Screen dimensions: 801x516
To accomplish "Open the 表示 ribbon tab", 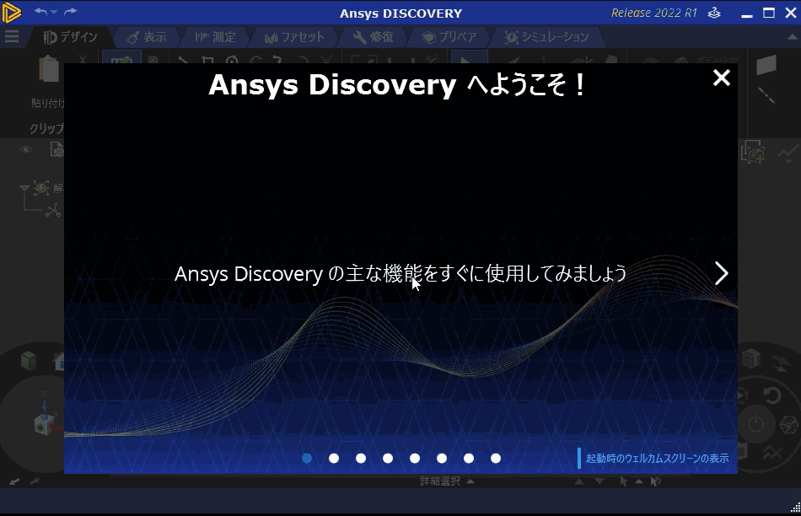I will pos(147,37).
